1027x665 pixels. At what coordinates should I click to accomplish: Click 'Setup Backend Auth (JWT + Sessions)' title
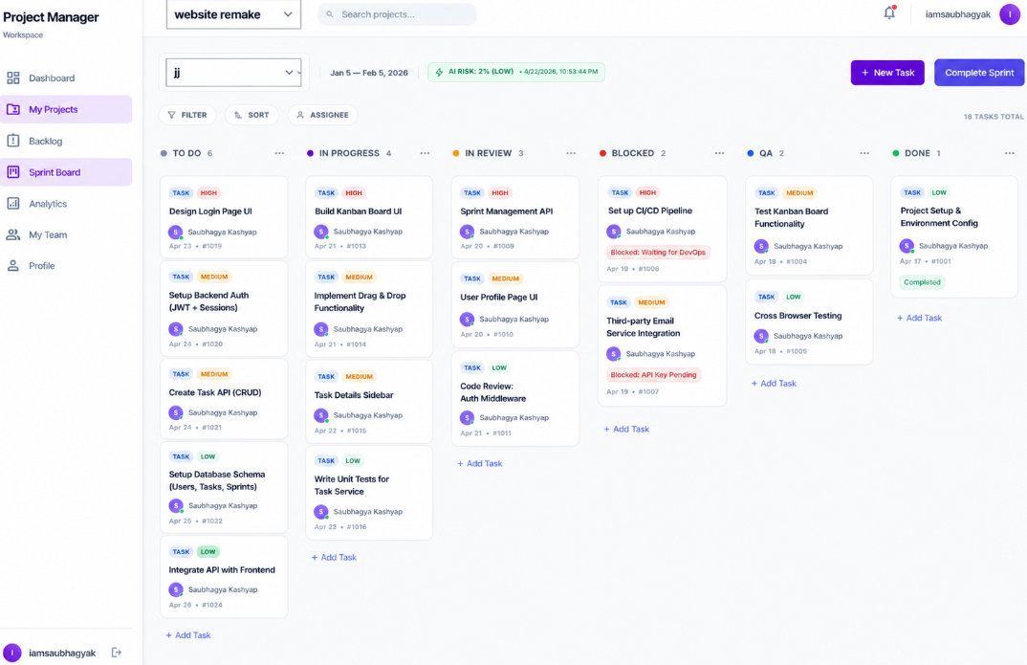pos(208,301)
